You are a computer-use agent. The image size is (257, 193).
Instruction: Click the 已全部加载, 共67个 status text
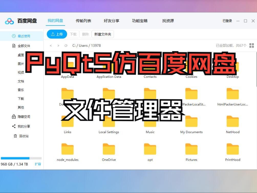click(231, 46)
